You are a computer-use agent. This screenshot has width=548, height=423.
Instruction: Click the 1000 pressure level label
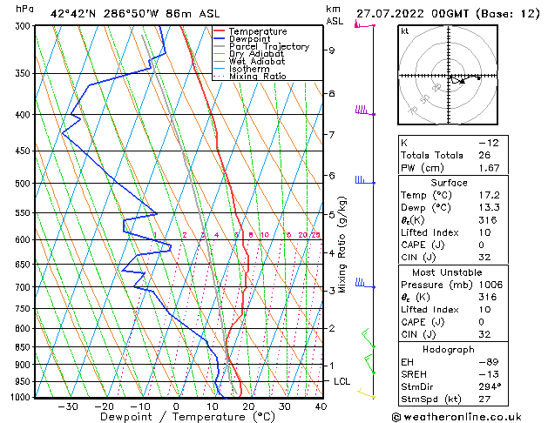(21, 397)
